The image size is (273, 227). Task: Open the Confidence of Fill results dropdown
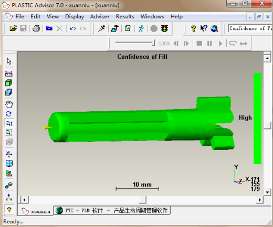(x=250, y=28)
